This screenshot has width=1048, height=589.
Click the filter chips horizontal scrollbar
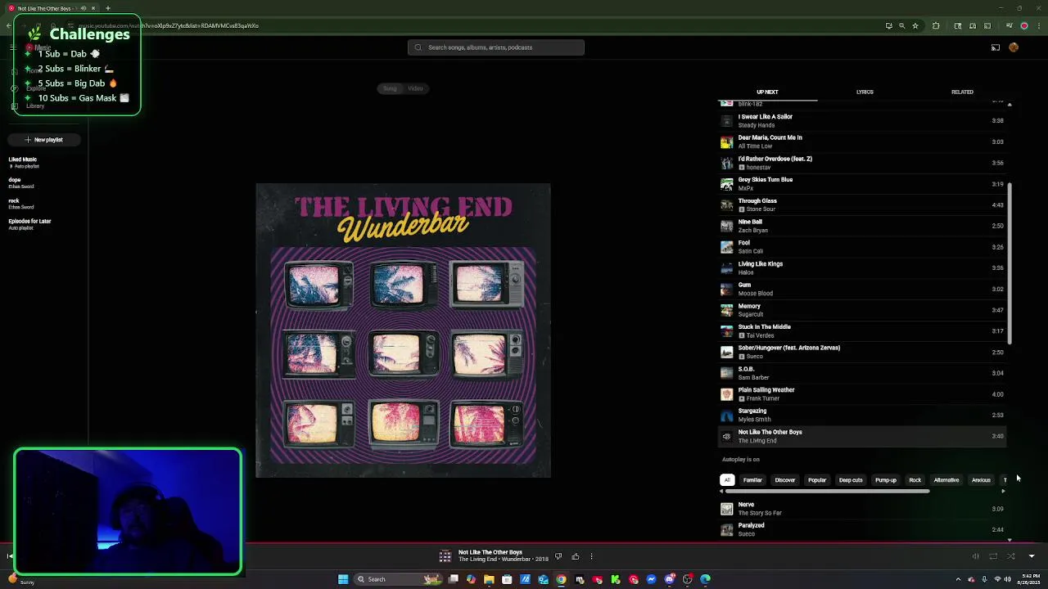825,492
